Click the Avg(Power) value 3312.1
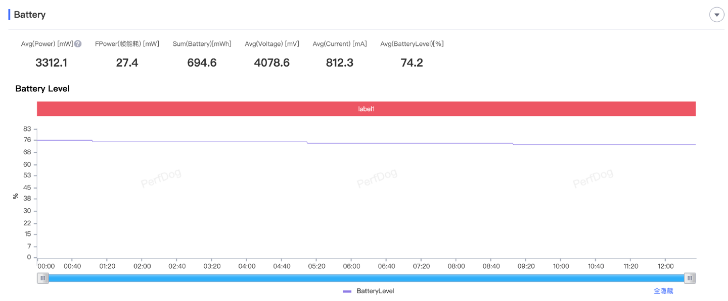The width and height of the screenshot is (728, 301). [x=51, y=63]
